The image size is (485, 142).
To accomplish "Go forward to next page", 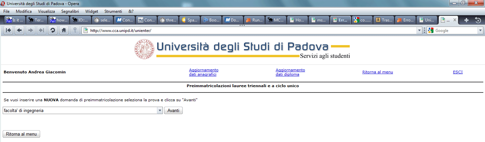I will (30, 30).
